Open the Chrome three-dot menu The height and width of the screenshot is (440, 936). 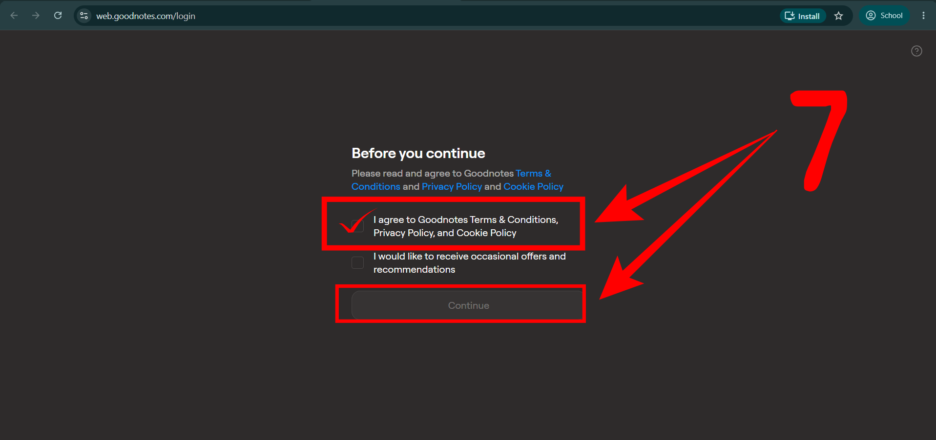pyautogui.click(x=923, y=16)
